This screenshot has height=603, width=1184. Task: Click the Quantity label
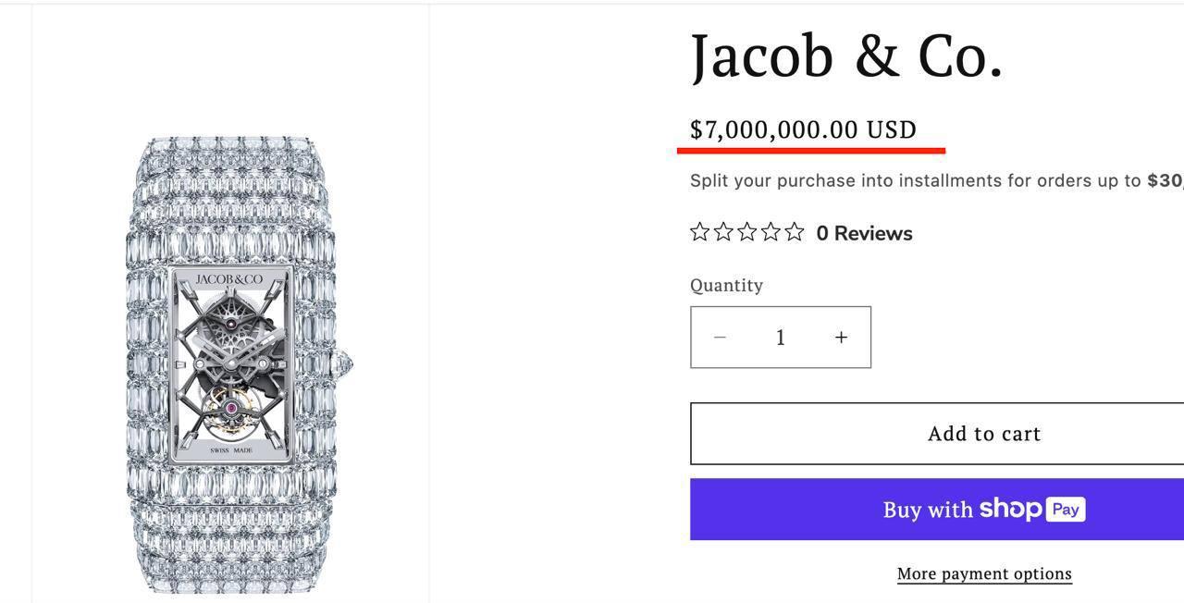[726, 285]
